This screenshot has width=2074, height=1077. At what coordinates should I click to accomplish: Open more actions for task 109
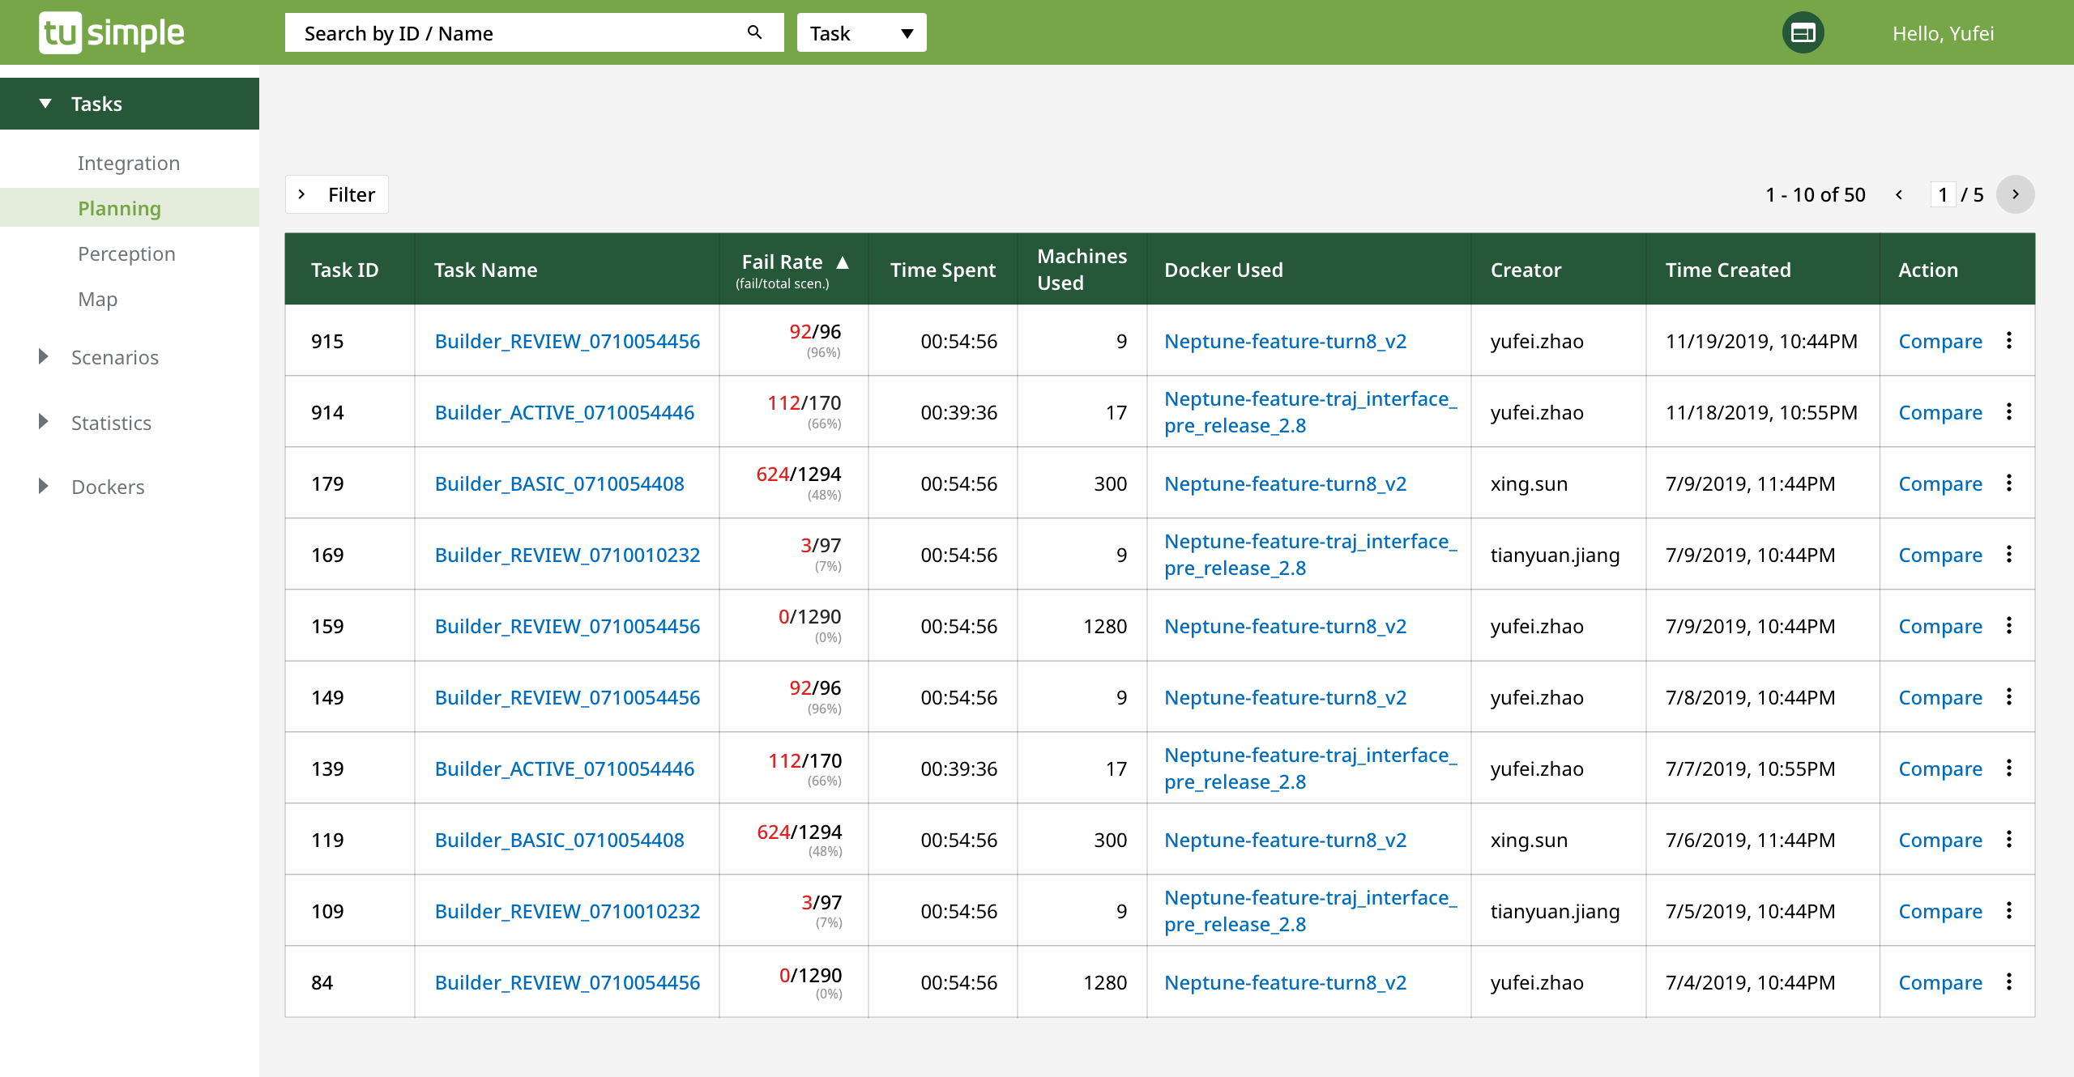[x=2009, y=910]
